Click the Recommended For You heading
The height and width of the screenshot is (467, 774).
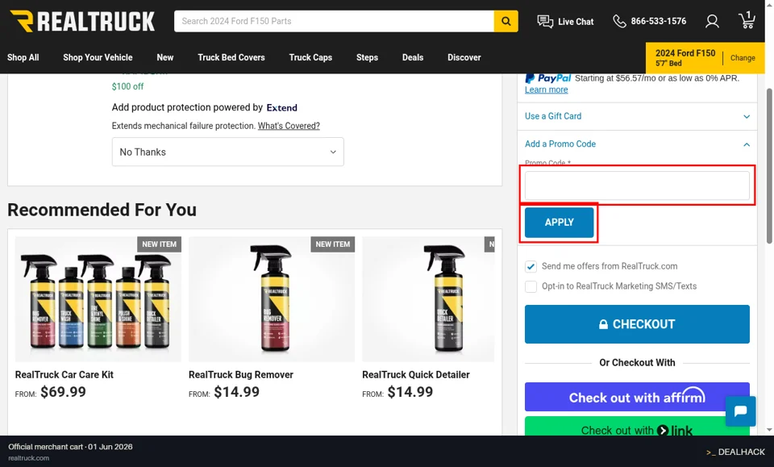[102, 210]
